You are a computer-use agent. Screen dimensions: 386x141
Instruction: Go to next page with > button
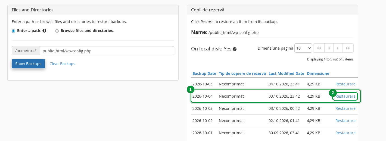click(x=338, y=48)
